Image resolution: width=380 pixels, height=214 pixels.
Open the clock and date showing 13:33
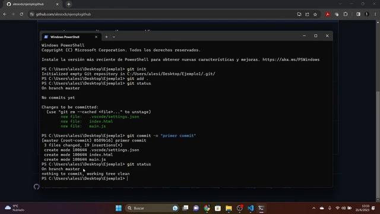pyautogui.click(x=362, y=208)
